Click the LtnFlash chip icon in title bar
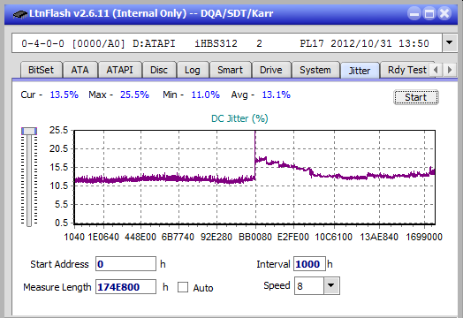Image resolution: width=463 pixels, height=318 pixels. 19,14
